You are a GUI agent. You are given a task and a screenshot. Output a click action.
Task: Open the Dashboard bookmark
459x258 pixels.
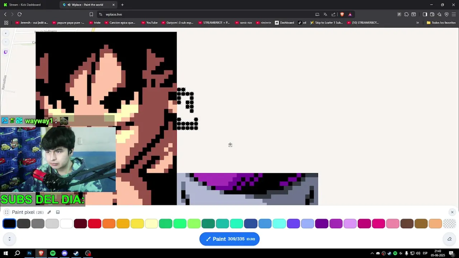tap(284, 23)
